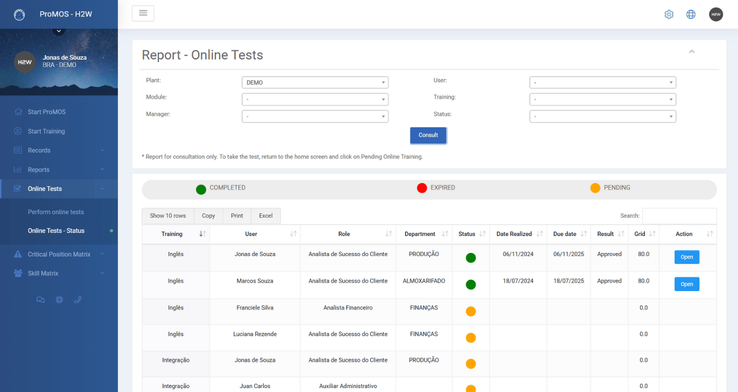Click the orange PENDING legend dot
The width and height of the screenshot is (738, 392).
(x=595, y=188)
